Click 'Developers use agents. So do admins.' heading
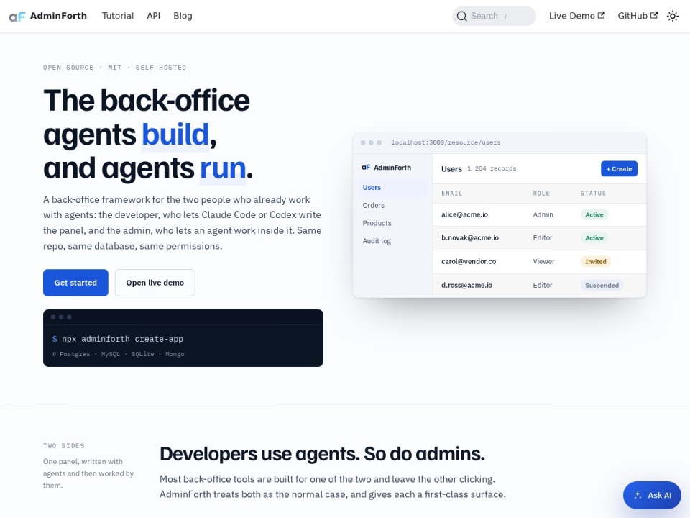This screenshot has height=518, width=690. point(322,454)
